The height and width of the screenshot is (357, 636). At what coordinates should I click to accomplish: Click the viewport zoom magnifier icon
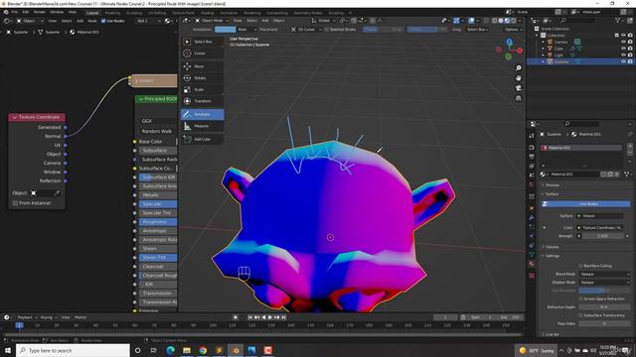click(519, 68)
